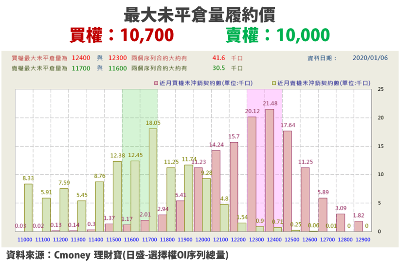
Task: Click x-axis strike label 12000
Action: point(203,240)
